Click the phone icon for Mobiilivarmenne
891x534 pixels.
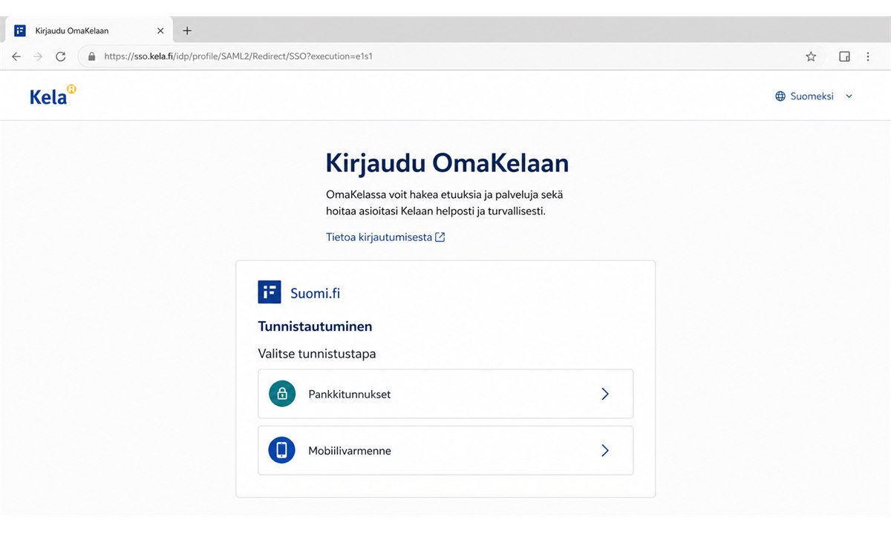[282, 450]
